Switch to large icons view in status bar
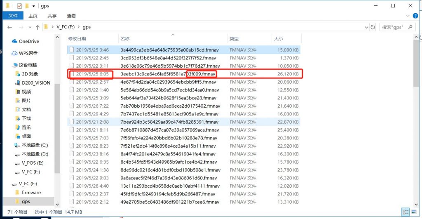 (x=414, y=212)
